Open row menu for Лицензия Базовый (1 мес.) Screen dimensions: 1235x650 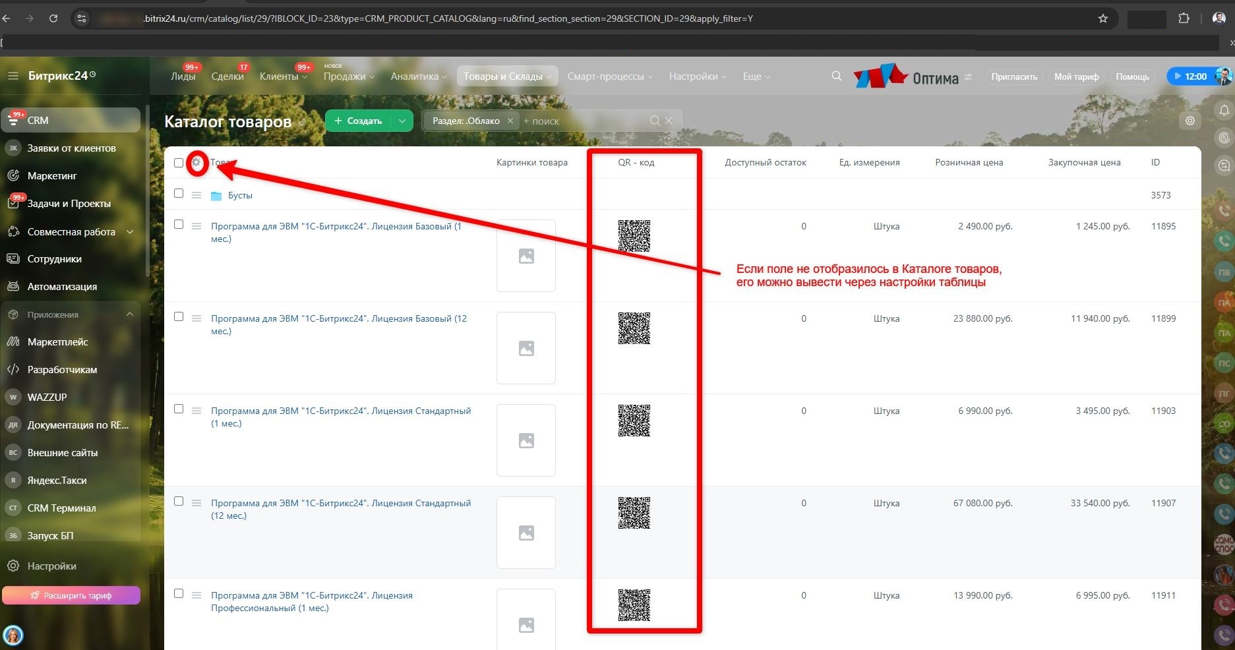[196, 226]
